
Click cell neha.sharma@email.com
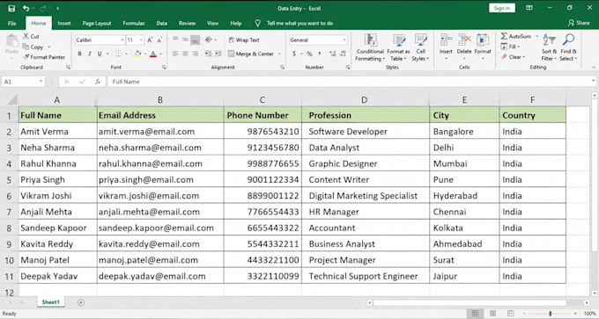160,148
